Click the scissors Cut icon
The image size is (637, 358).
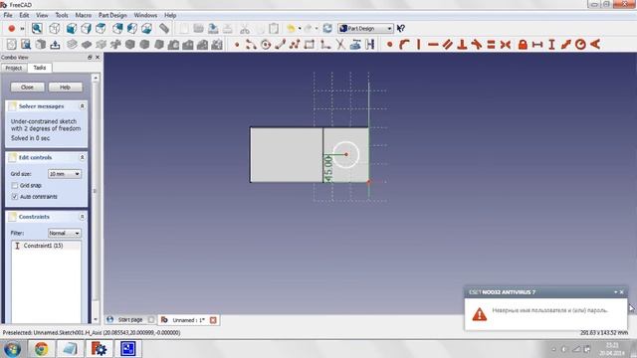244,29
